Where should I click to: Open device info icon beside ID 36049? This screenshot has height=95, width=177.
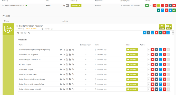(64, 6)
